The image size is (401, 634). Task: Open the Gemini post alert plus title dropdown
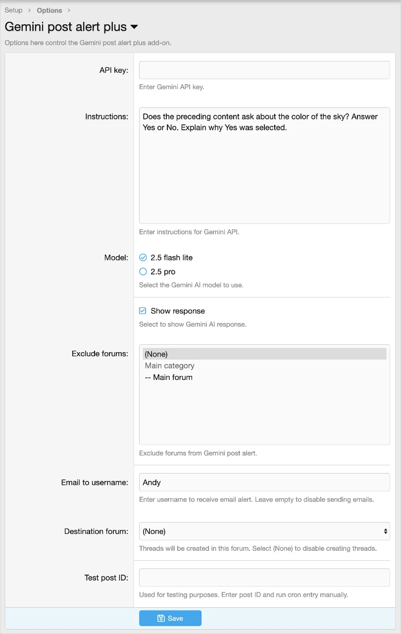tap(134, 27)
